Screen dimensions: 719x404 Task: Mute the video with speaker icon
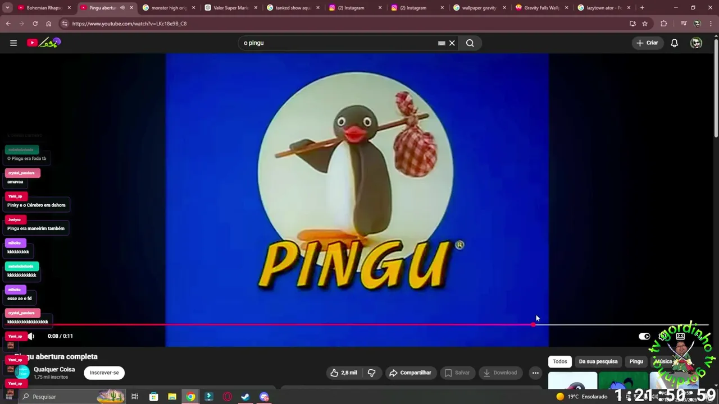[31, 336]
